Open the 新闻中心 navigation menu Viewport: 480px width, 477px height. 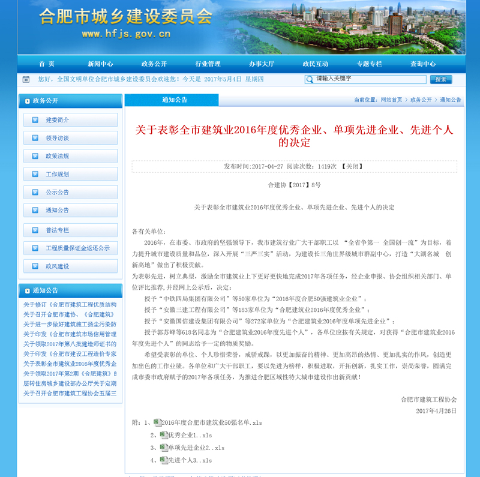pyautogui.click(x=100, y=64)
